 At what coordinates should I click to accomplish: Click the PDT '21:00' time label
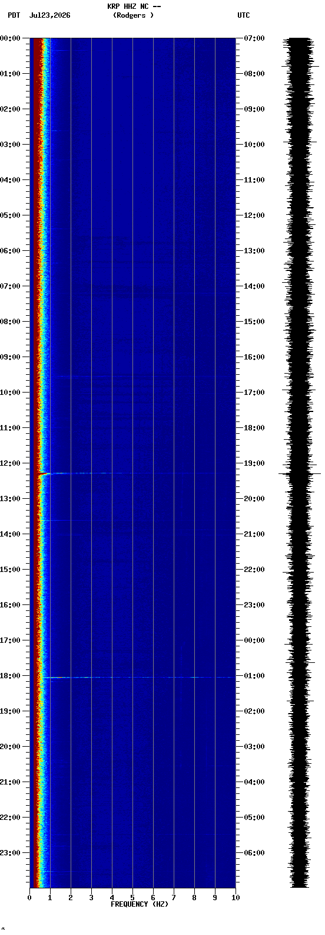coord(10,782)
